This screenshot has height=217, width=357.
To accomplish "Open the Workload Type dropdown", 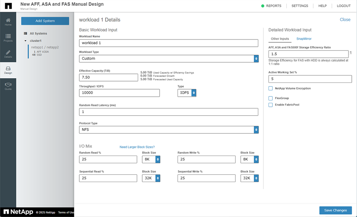I will [169, 59].
